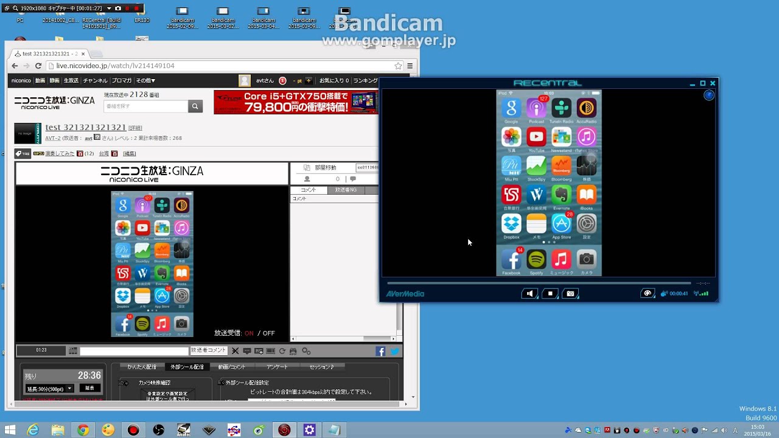779x438 pixels.
Task: Turn broadcast reception OFF
Action: coord(268,333)
